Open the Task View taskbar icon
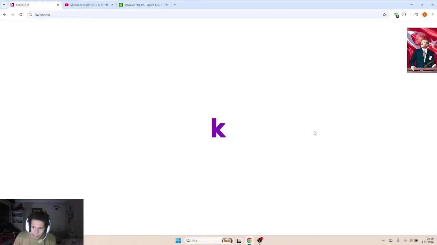The image size is (437, 245). [239, 241]
